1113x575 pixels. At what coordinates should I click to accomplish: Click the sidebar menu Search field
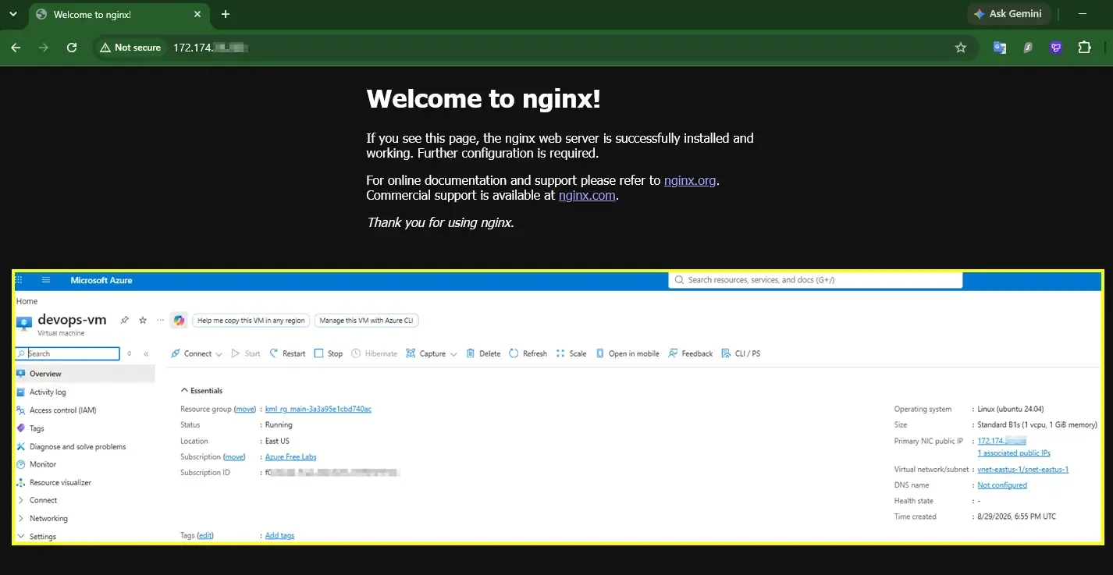point(68,353)
